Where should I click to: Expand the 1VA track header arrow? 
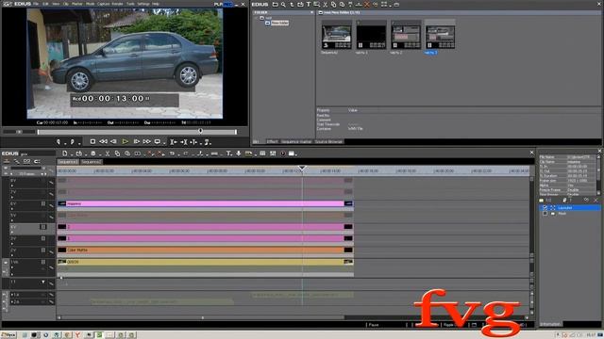click(12, 267)
